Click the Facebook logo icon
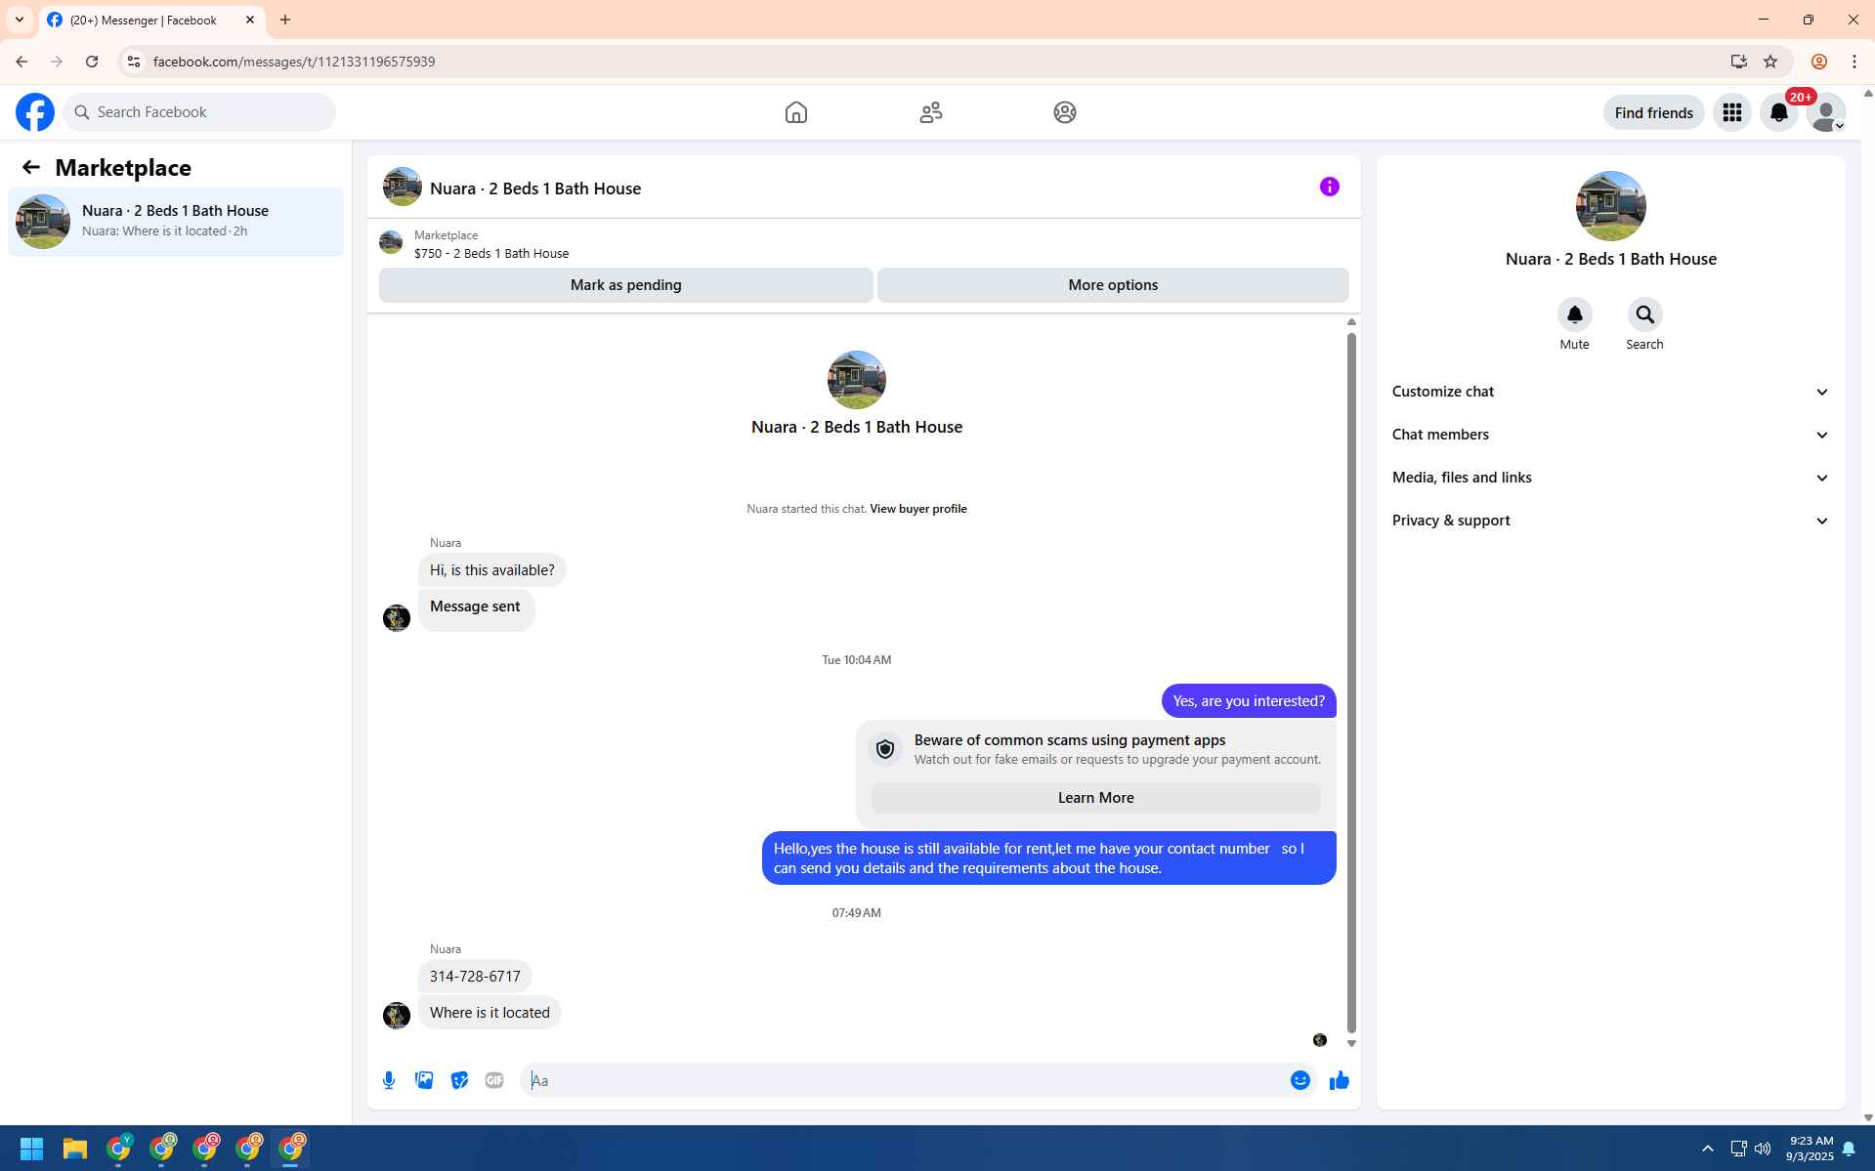This screenshot has width=1875, height=1171. 35,112
